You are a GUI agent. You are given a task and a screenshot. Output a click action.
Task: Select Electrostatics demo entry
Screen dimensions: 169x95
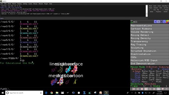tap(150, 54)
